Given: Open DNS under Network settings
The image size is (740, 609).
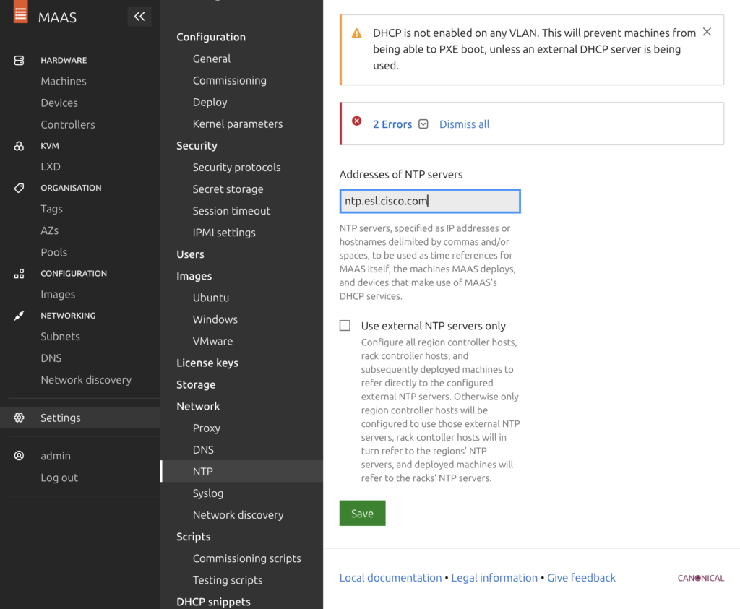Looking at the screenshot, I should 203,449.
